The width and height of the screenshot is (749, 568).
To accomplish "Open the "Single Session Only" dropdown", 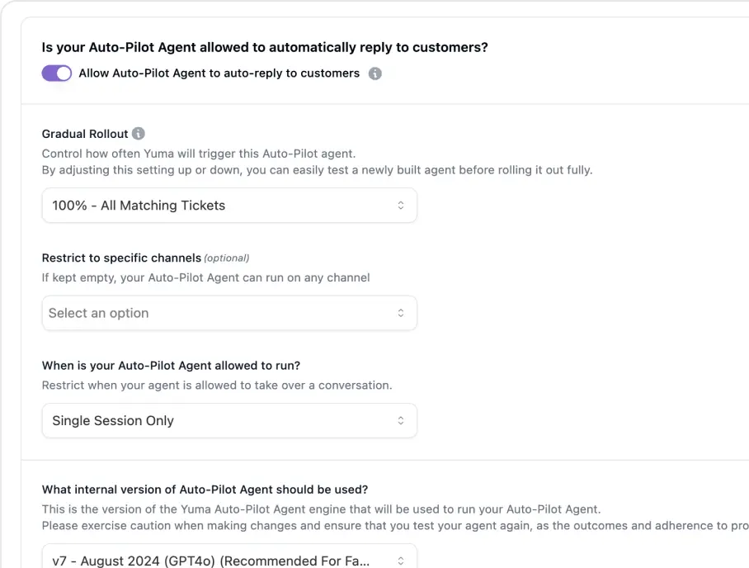I will click(228, 420).
